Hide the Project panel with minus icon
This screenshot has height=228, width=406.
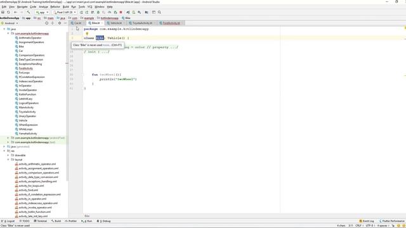pos(65,23)
